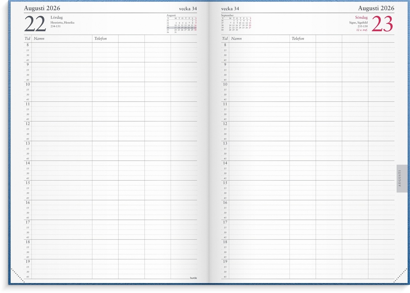The height and width of the screenshot is (293, 410).
Task: Click the Telefon column header on Sunday page
Action: (x=298, y=39)
